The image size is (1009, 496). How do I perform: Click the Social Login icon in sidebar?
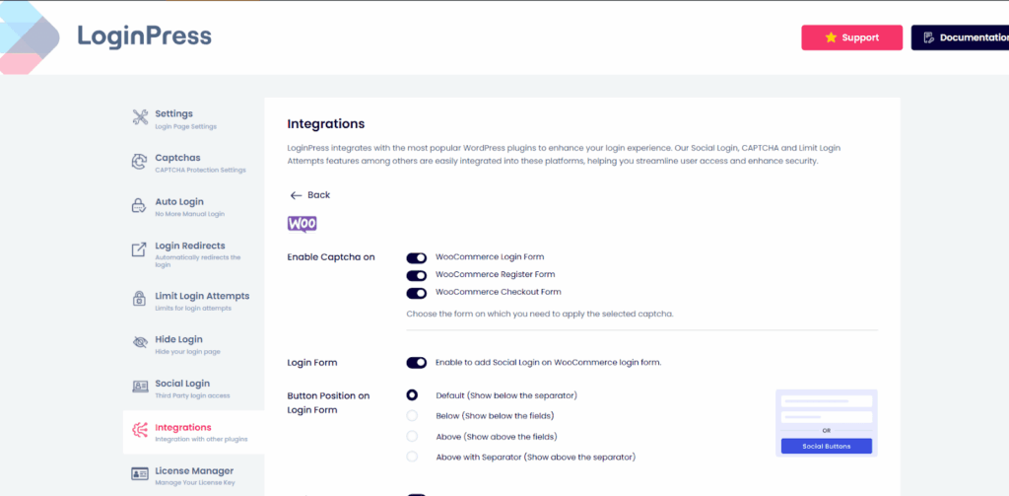(x=140, y=387)
